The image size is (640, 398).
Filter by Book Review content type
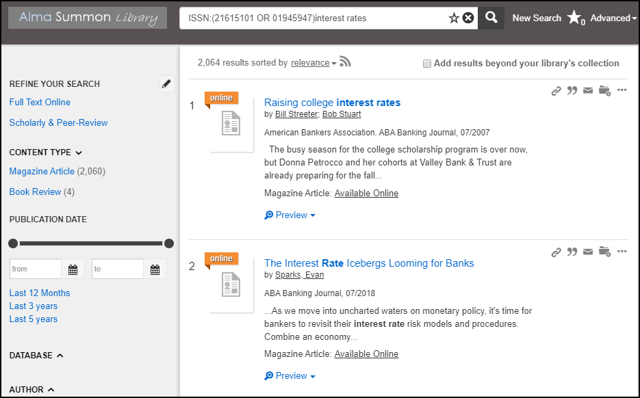35,191
